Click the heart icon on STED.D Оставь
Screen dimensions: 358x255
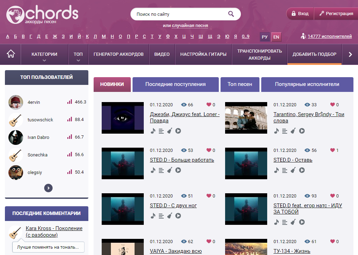point(333,150)
